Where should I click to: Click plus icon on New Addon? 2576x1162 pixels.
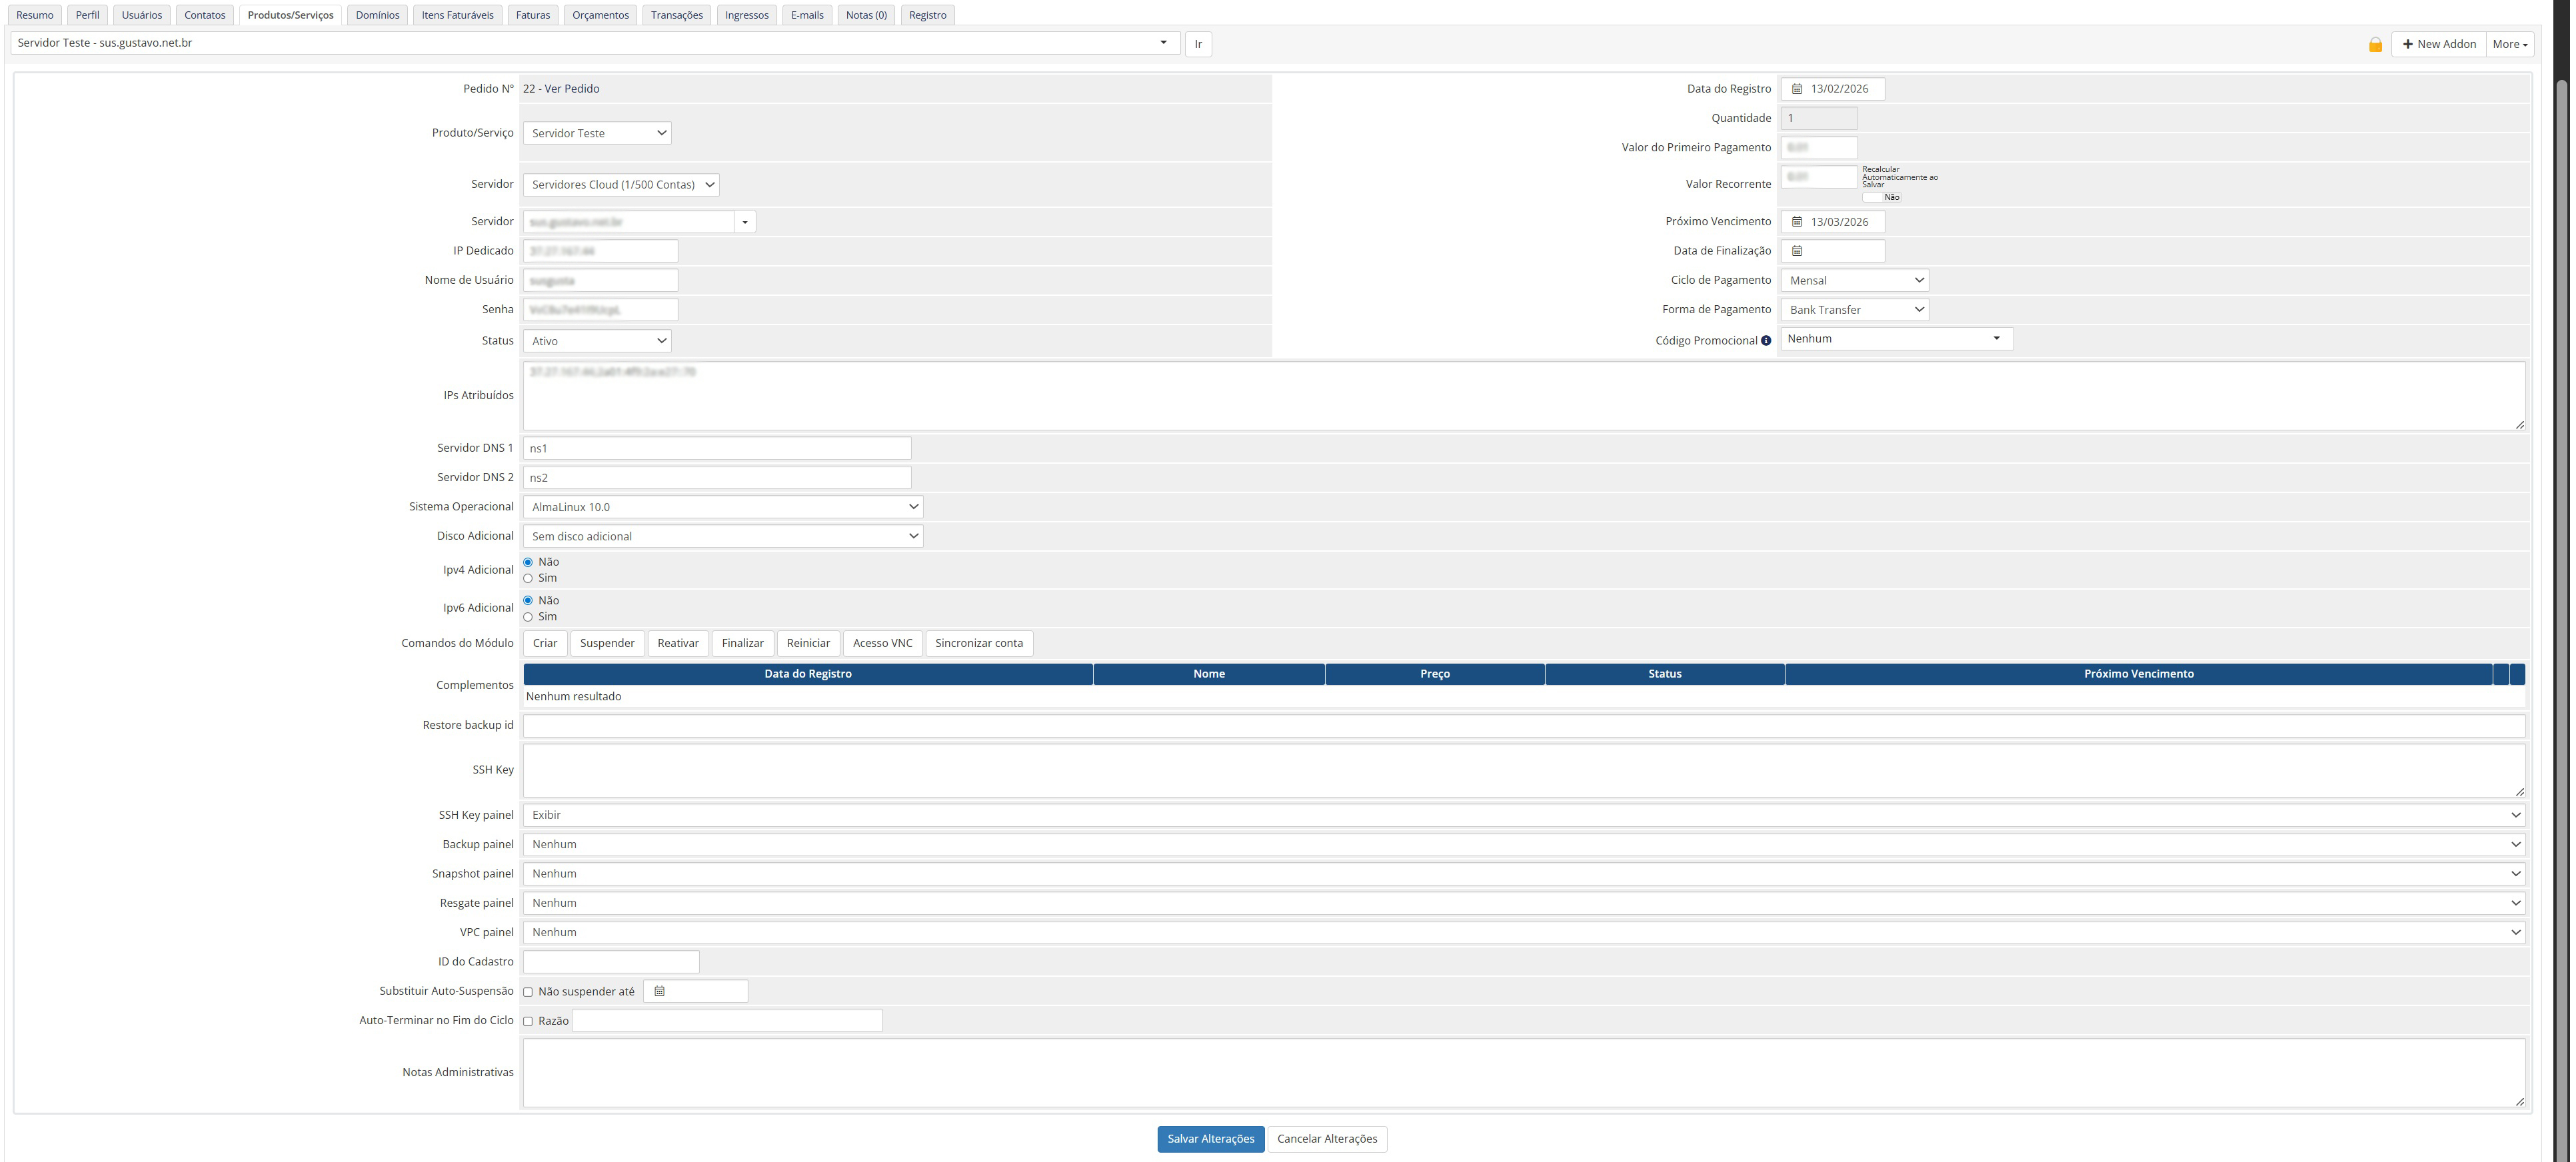coord(2408,44)
